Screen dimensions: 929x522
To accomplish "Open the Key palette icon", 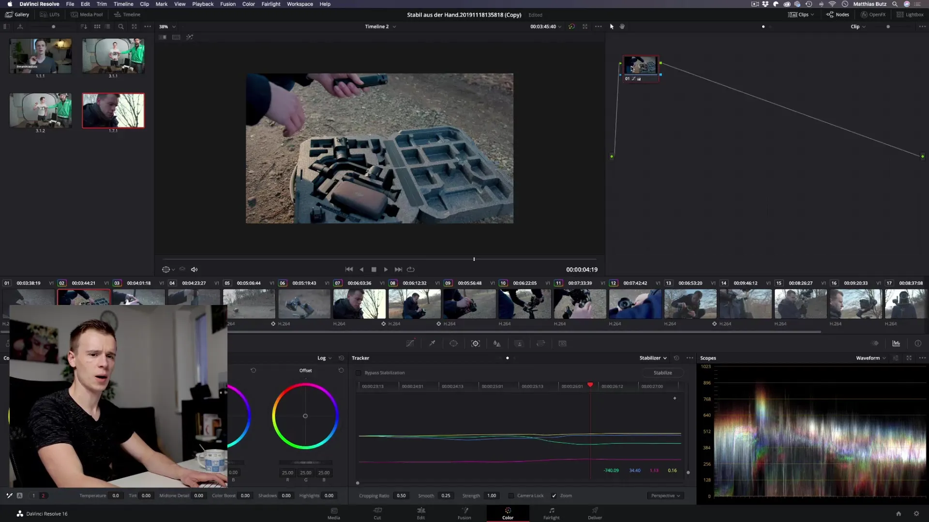I will tap(519, 343).
